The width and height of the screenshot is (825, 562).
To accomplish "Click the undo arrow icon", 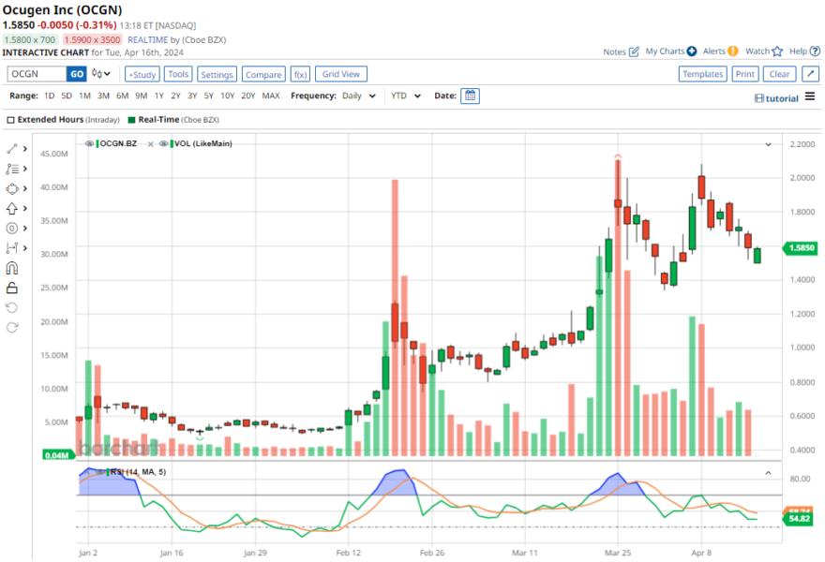I will [11, 307].
